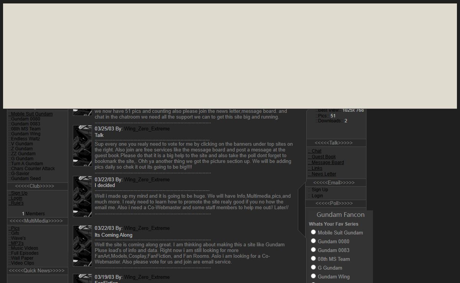Open the V Gundam page

click(21, 144)
